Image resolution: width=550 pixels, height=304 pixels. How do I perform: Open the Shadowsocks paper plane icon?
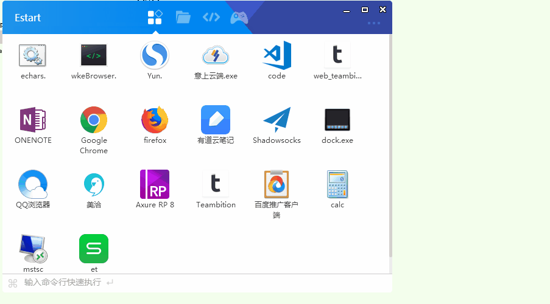277,120
